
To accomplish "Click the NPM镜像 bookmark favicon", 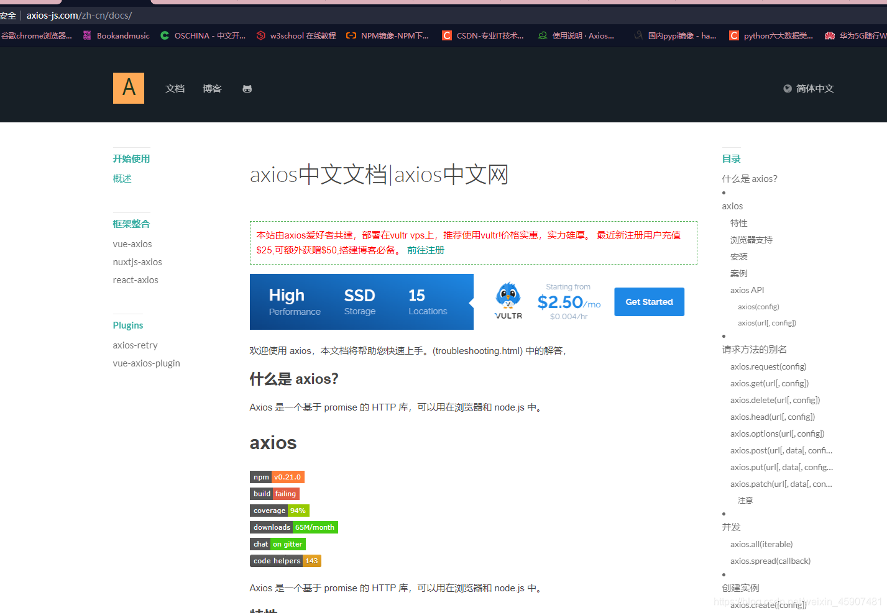I will [x=351, y=35].
